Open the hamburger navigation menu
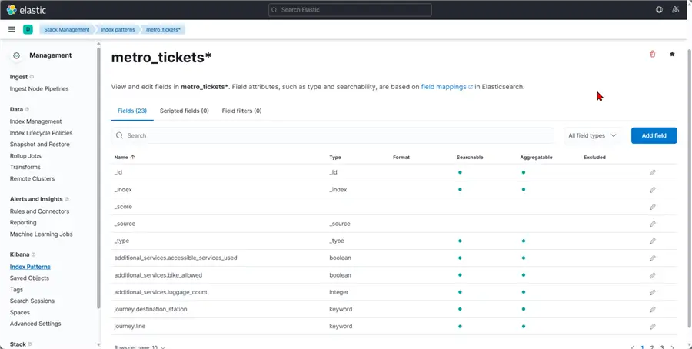Image resolution: width=692 pixels, height=349 pixels. 12,29
